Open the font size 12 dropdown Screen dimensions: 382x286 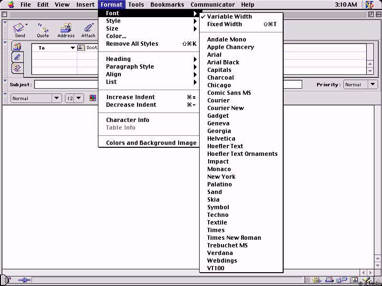coord(74,99)
